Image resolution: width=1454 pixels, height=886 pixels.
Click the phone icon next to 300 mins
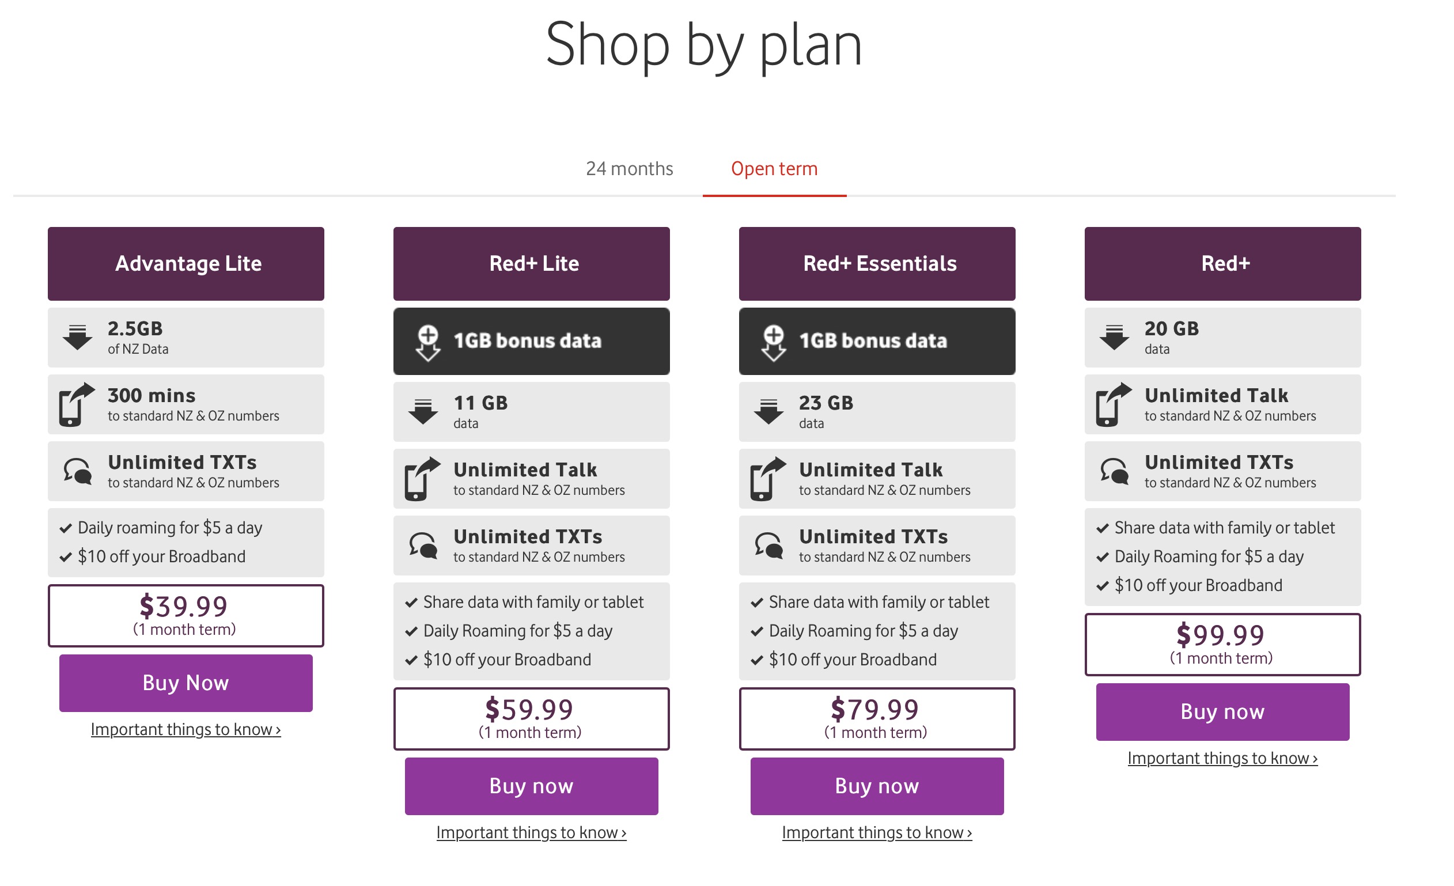tap(76, 405)
